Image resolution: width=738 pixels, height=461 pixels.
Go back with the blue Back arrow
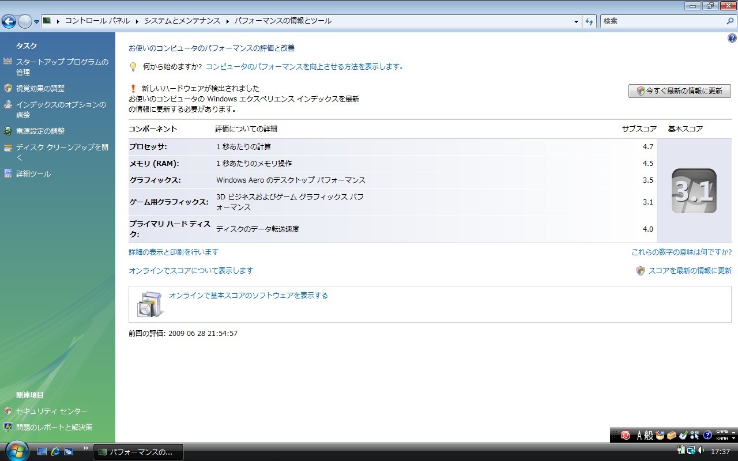[x=9, y=22]
